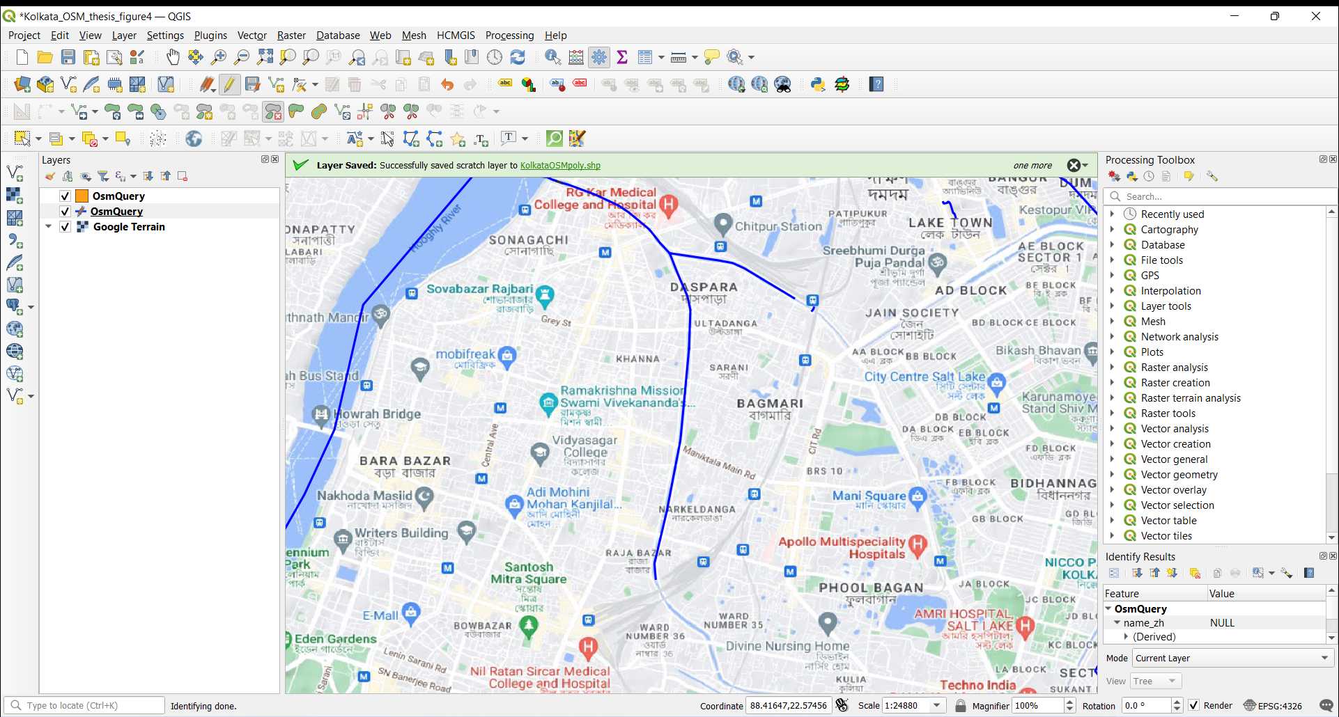Open the Mode Current Layer combo box
The image size is (1339, 717).
tap(1233, 658)
